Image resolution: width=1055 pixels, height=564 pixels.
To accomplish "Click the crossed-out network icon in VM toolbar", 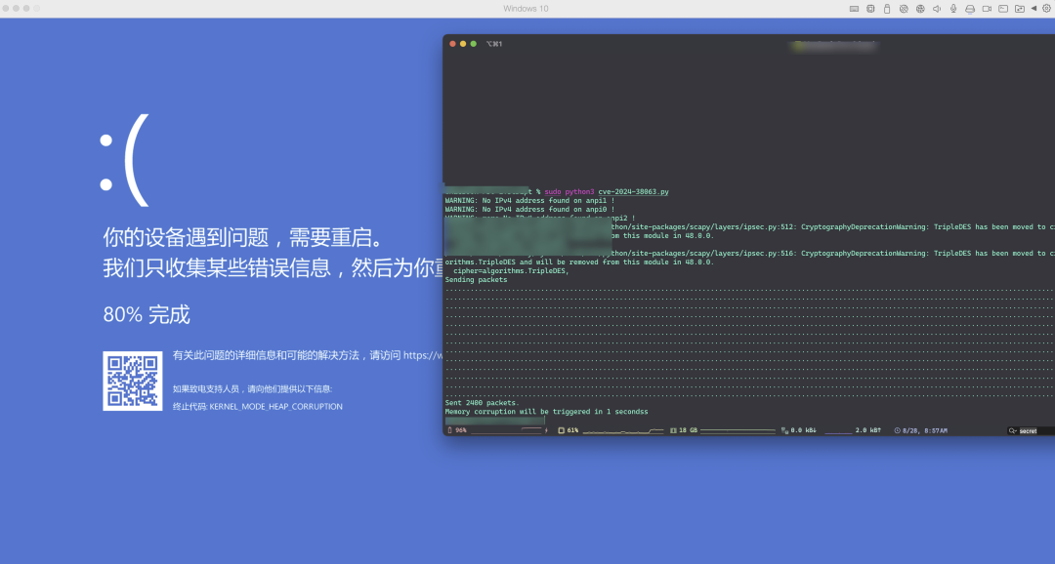I will point(904,9).
